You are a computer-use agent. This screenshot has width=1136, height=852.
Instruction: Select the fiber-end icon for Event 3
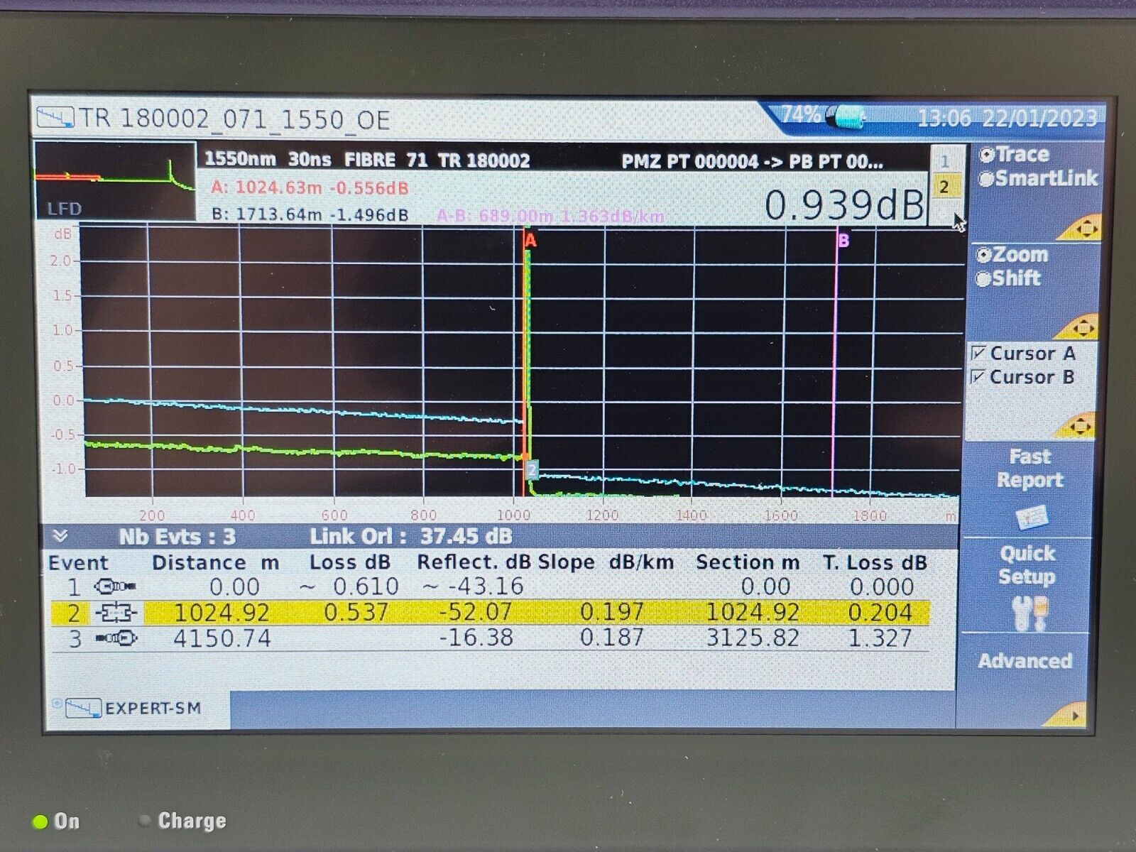pos(116,637)
